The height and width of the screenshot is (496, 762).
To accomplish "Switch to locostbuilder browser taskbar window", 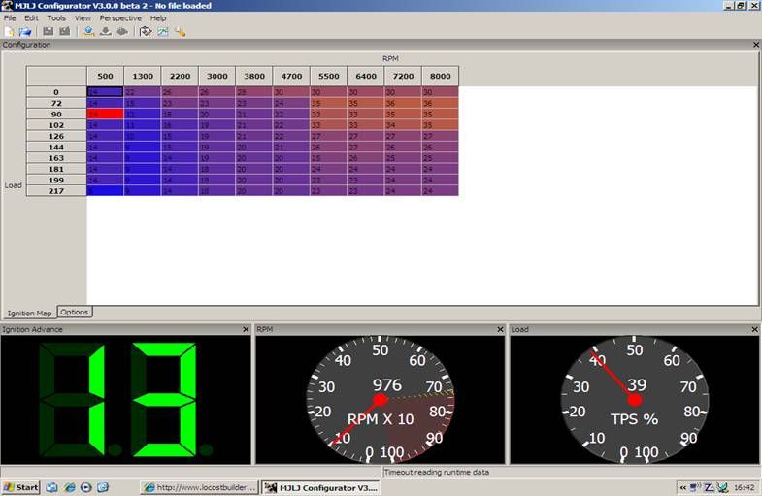I will click(200, 487).
